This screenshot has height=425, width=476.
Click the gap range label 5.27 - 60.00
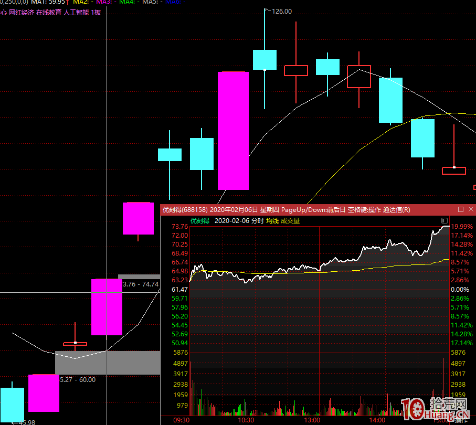coord(78,380)
